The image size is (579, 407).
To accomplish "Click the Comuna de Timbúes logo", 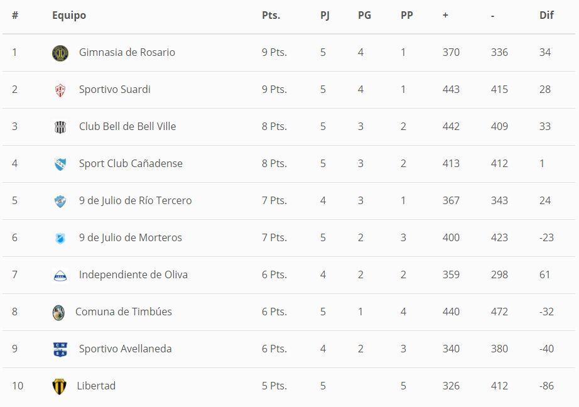I will (x=58, y=312).
